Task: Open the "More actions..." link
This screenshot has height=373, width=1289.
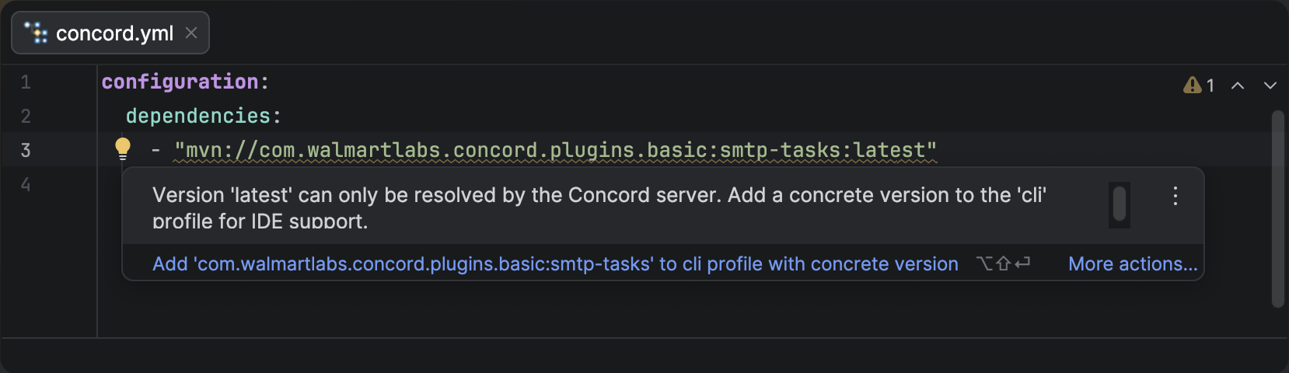Action: [x=1133, y=264]
